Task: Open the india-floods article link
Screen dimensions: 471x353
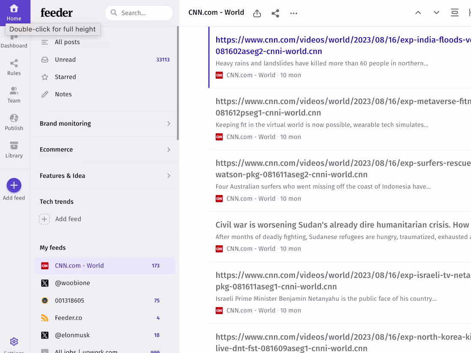Action: coord(343,46)
